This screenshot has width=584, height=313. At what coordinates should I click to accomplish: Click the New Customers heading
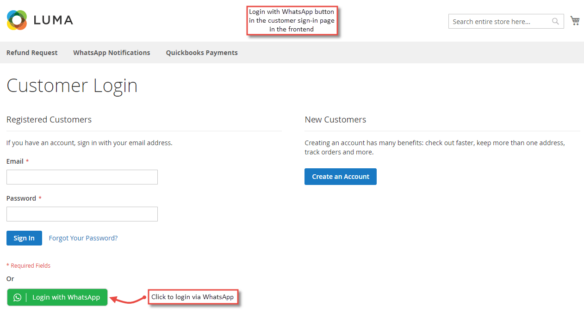pyautogui.click(x=335, y=120)
